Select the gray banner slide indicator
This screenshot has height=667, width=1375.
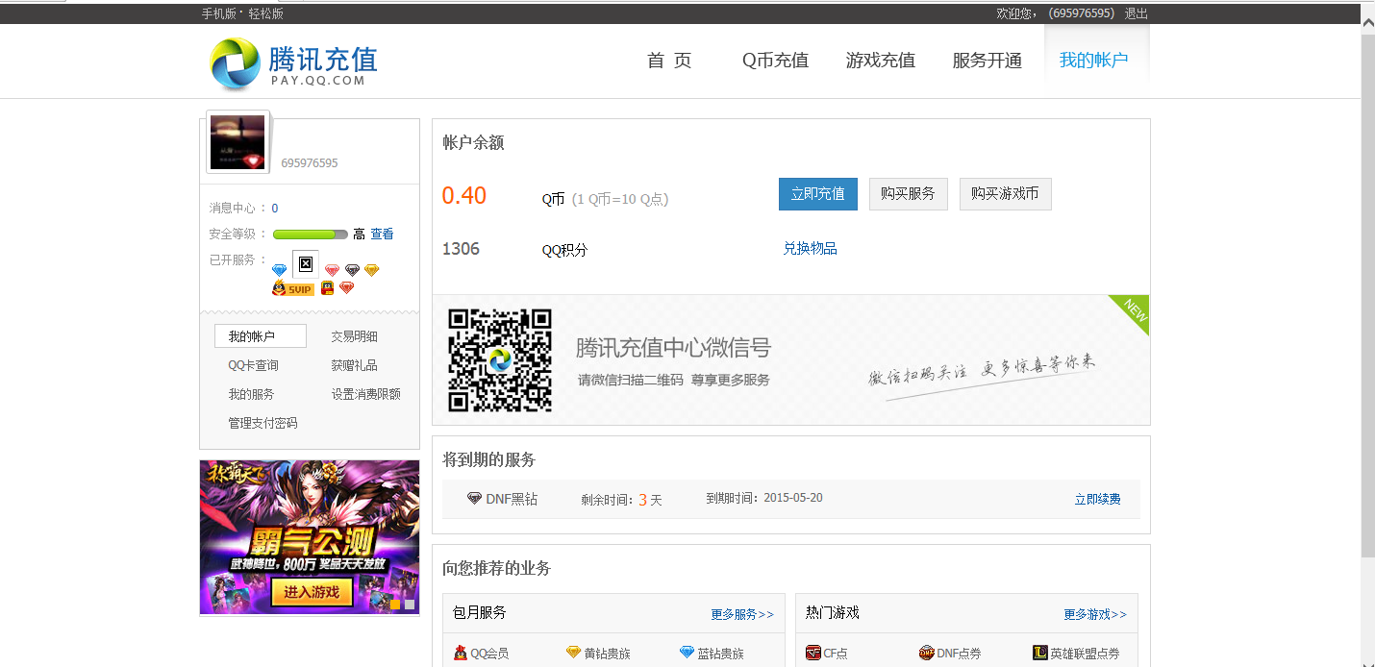410,605
